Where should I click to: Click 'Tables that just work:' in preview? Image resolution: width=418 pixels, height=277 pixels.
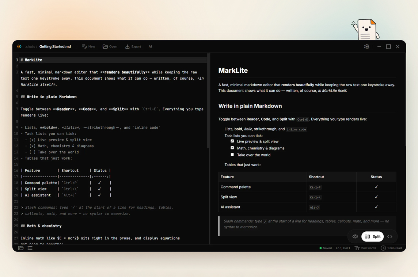[x=243, y=165]
